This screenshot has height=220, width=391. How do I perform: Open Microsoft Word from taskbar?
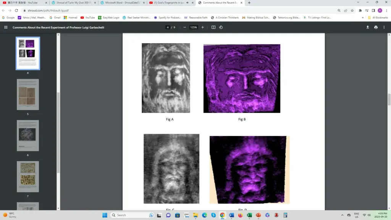pos(231,215)
